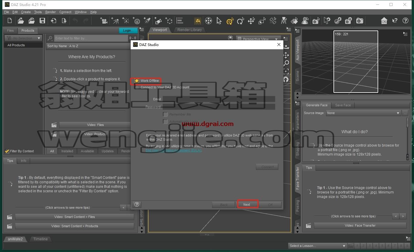Click the Save floppy disk icon
The height and width of the screenshot is (252, 414).
coord(42,21)
